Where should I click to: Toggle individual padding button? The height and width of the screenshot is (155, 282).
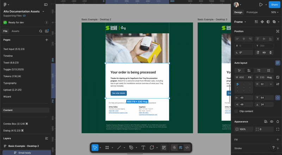coord(278,98)
